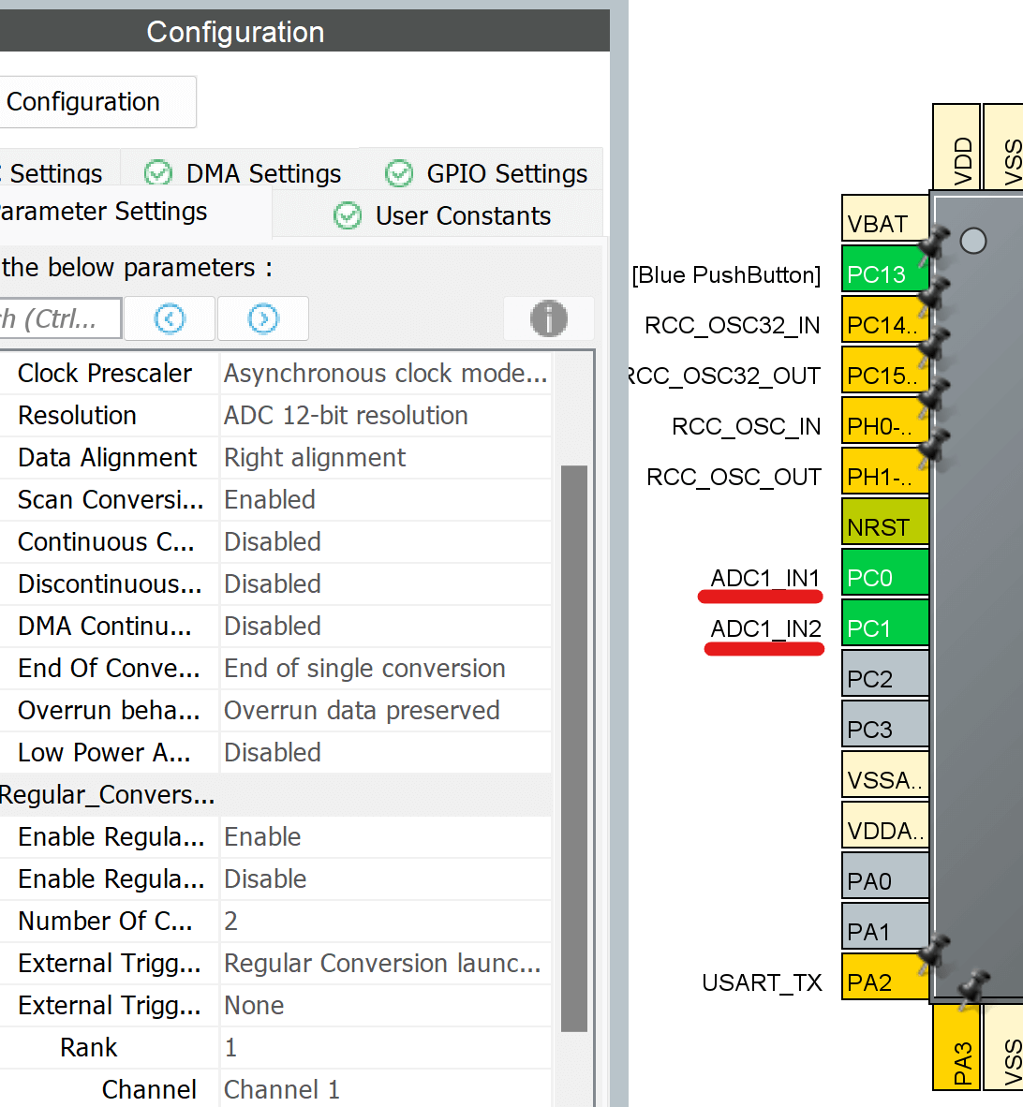Viewport: 1023px width, 1107px height.
Task: Switch to the Parameter Settings tab
Action: (x=103, y=212)
